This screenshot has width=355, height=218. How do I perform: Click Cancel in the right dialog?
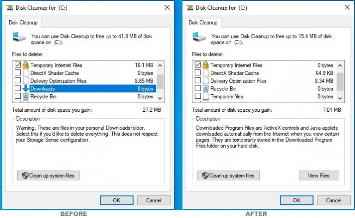[x=333, y=200]
